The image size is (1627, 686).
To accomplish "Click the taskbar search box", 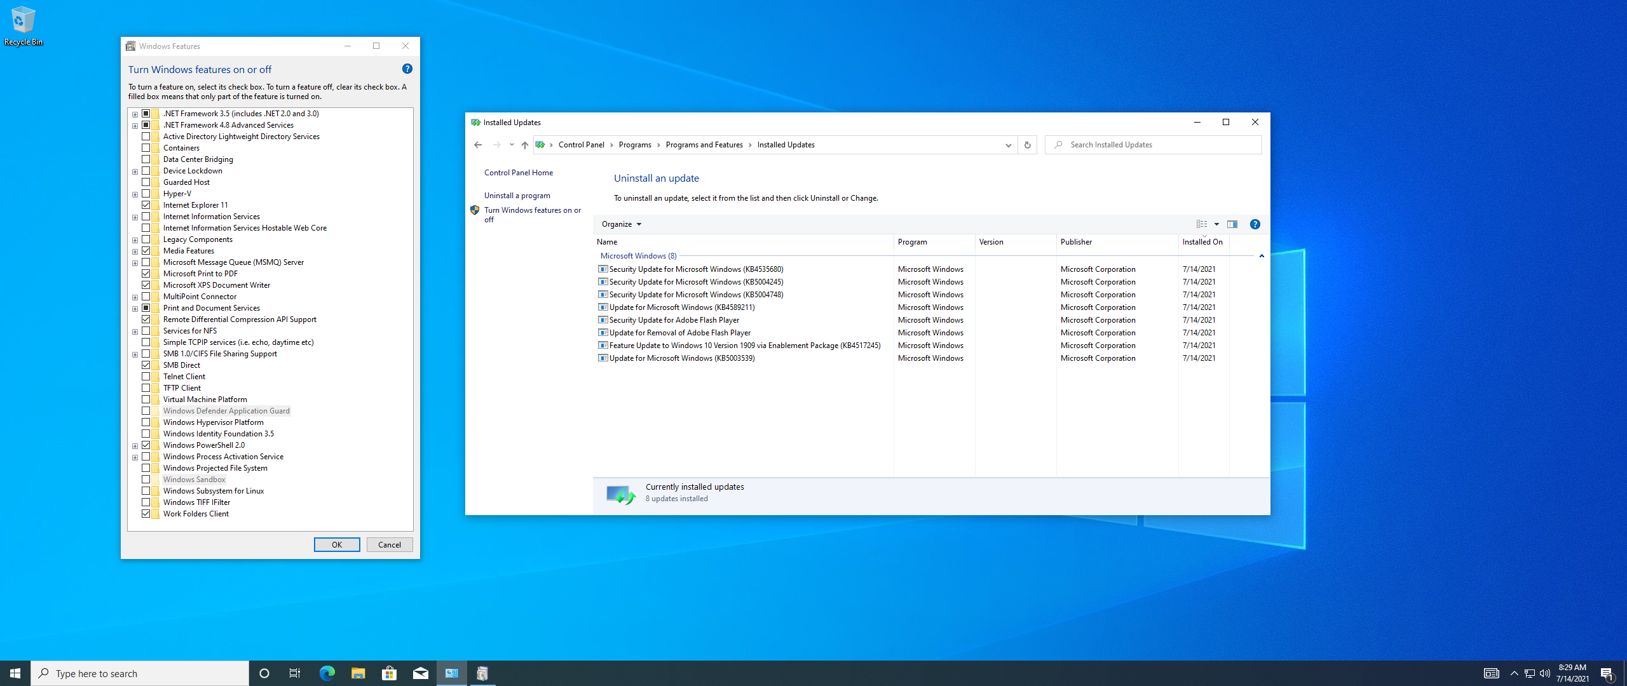I will (140, 673).
